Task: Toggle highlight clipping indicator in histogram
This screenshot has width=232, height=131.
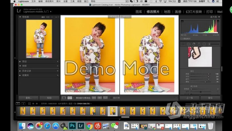Action: click(x=218, y=21)
